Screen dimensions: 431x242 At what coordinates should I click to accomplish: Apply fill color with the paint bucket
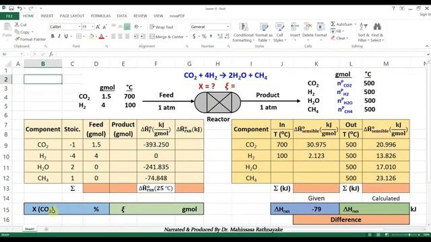coord(92,36)
